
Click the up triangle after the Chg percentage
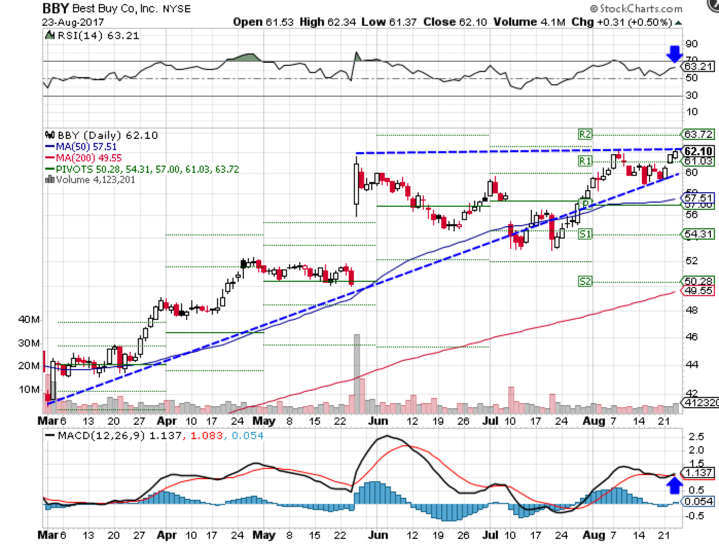click(679, 23)
